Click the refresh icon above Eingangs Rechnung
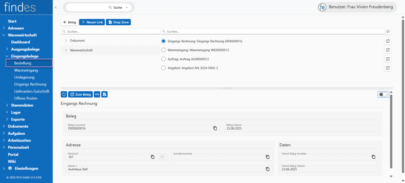This screenshot has width=405, height=183. 64,94
